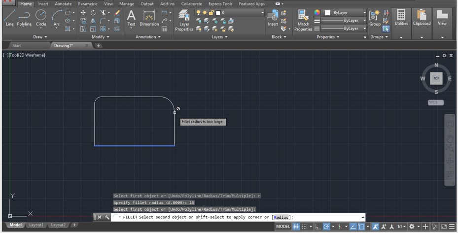
Task: Toggle the grid display in status bar
Action: click(x=296, y=227)
